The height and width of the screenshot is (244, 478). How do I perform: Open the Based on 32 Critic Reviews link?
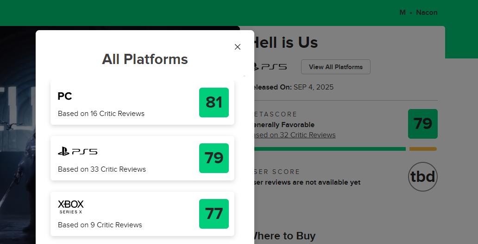[294, 135]
